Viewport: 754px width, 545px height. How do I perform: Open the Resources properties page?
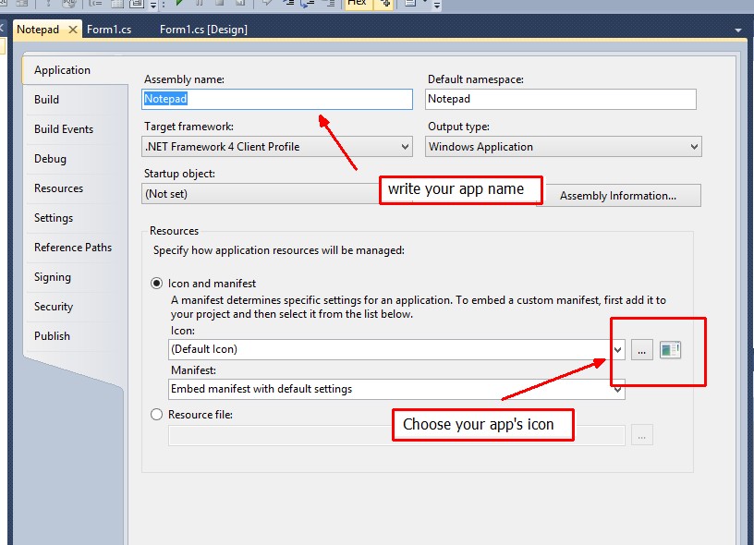tap(76, 188)
